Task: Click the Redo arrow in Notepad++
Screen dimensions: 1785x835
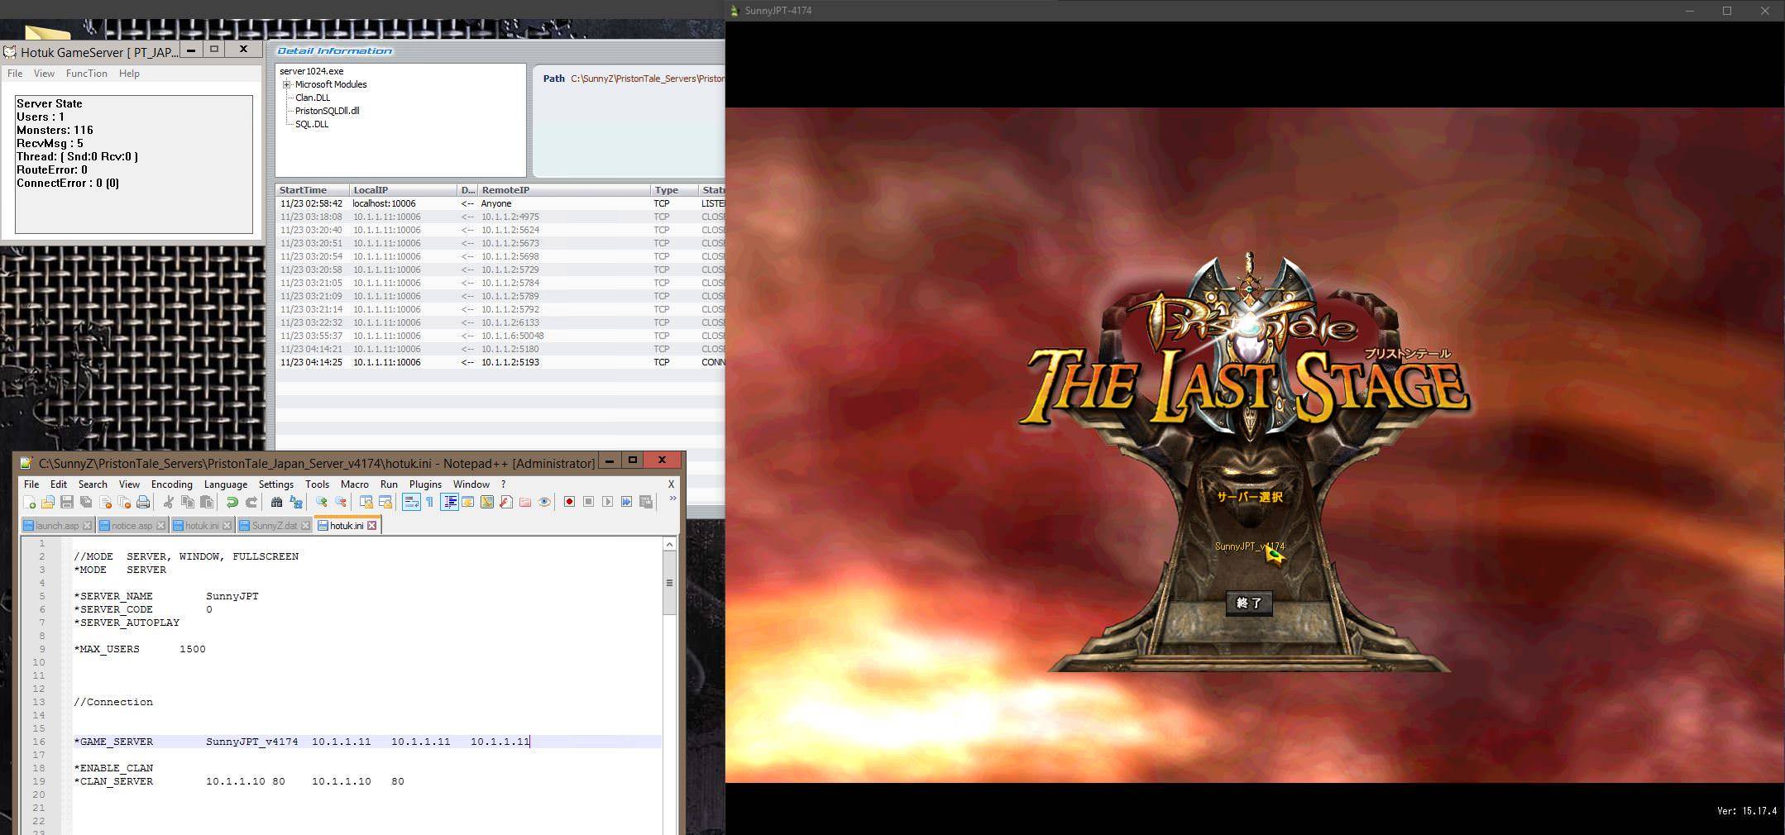Action: tap(251, 502)
